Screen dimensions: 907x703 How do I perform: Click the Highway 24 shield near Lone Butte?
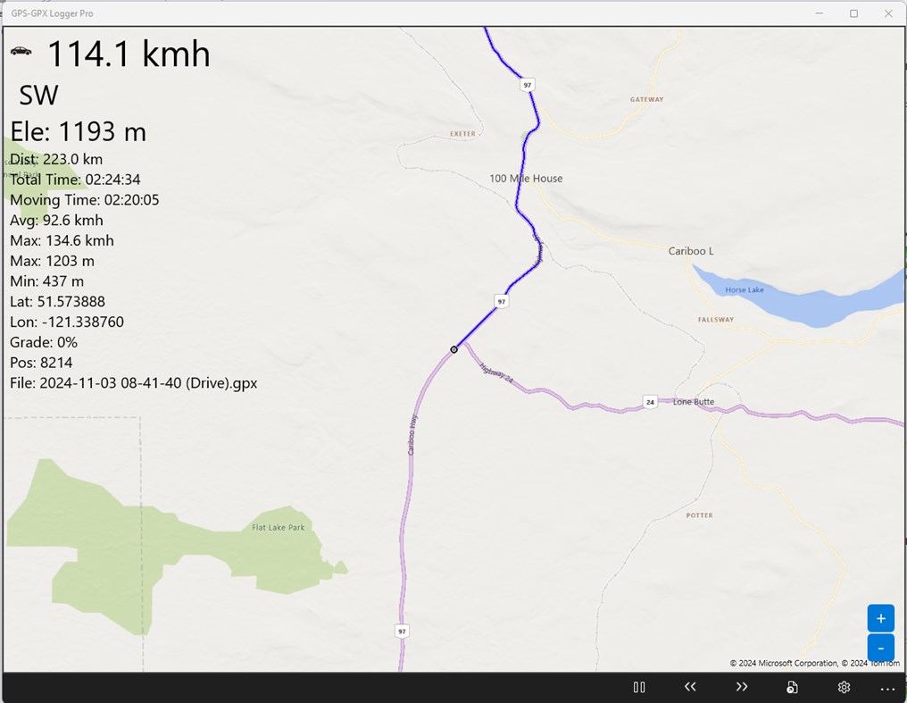point(648,401)
